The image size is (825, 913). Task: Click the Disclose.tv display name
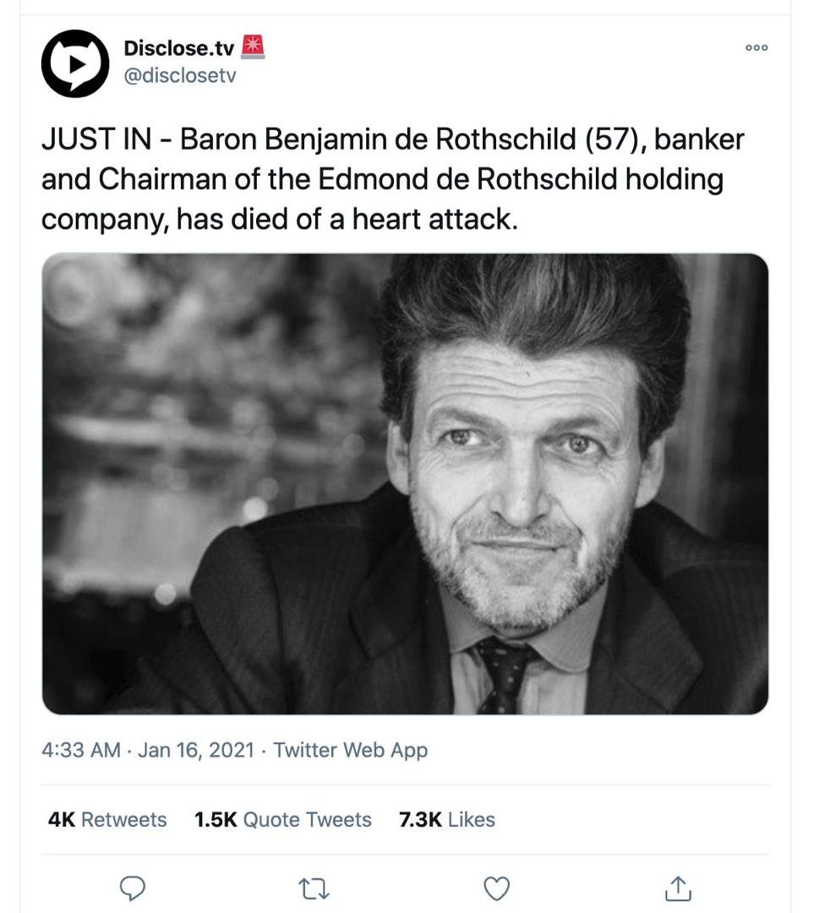tap(178, 48)
